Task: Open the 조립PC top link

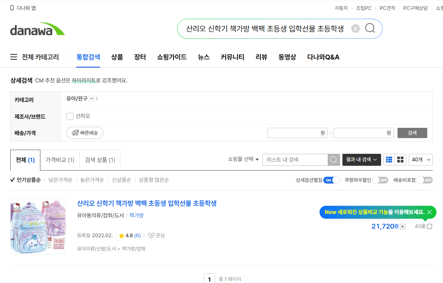Action: pos(364,8)
